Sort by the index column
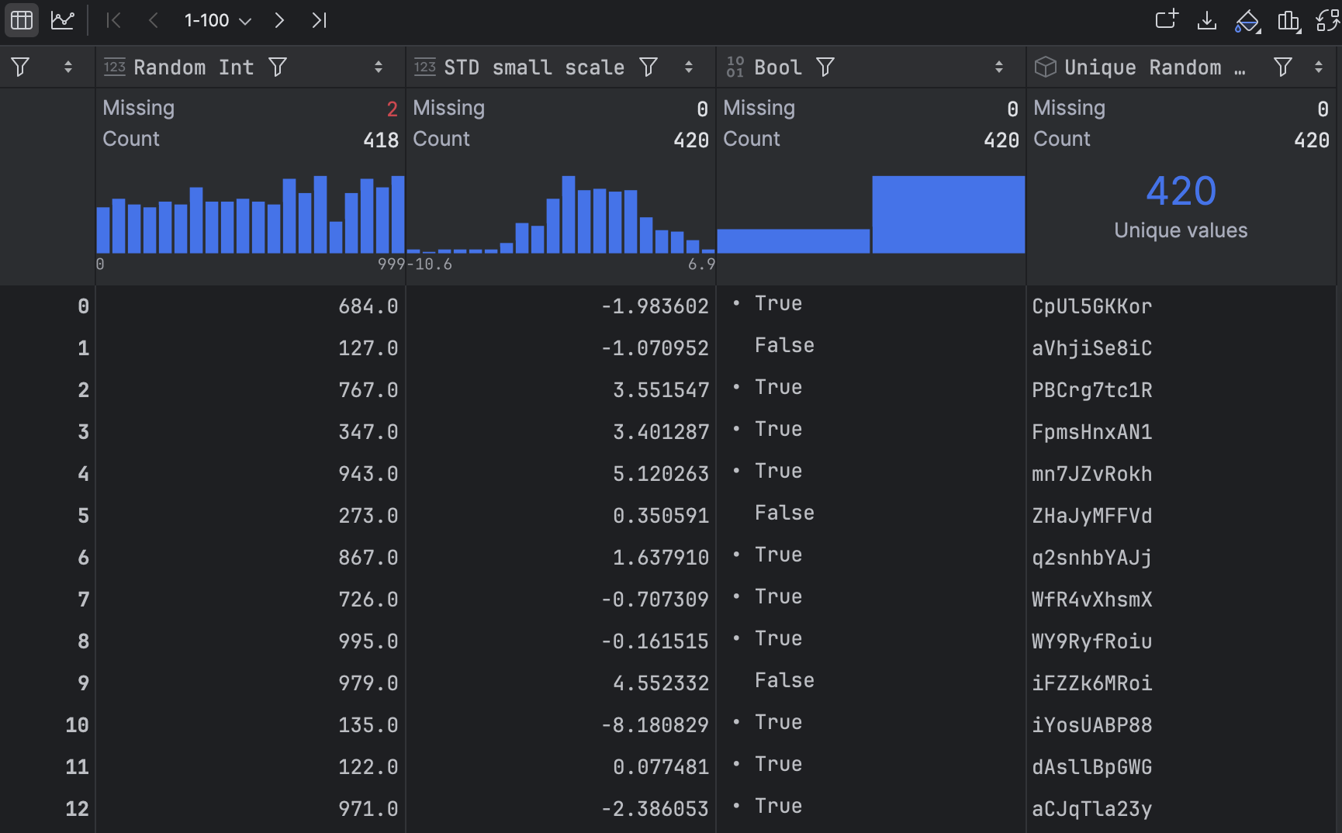Image resolution: width=1342 pixels, height=833 pixels. click(x=68, y=67)
